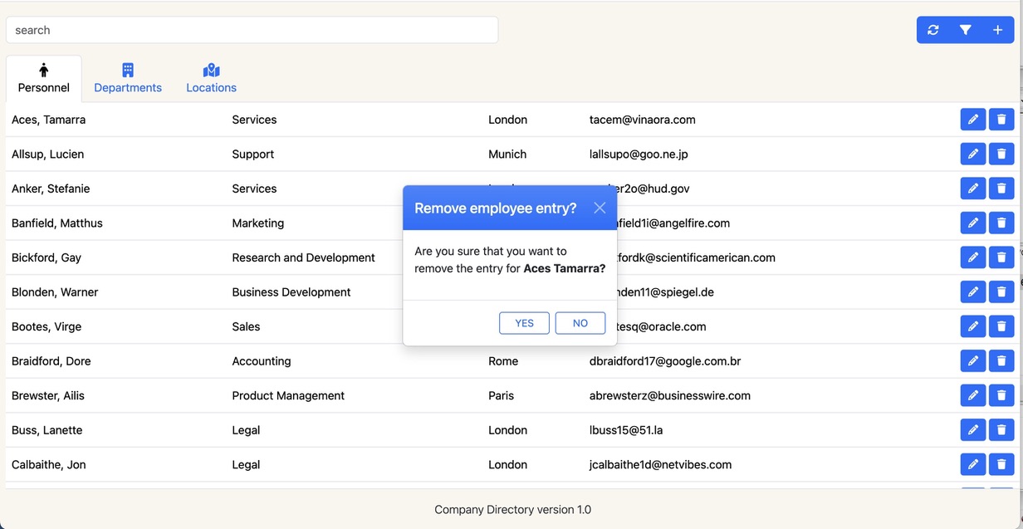Click pencil icon for Bickford, Gay

click(x=972, y=257)
